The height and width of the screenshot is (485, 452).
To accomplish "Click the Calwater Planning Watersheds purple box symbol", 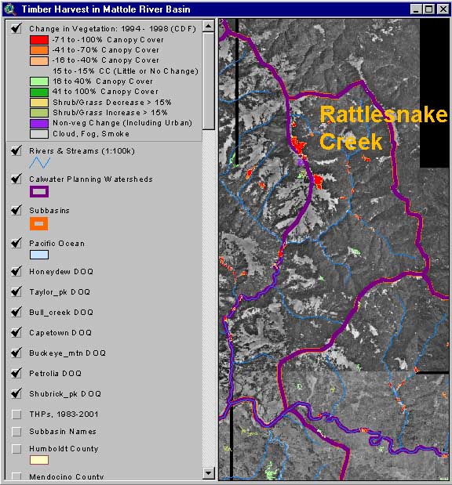I will (39, 191).
